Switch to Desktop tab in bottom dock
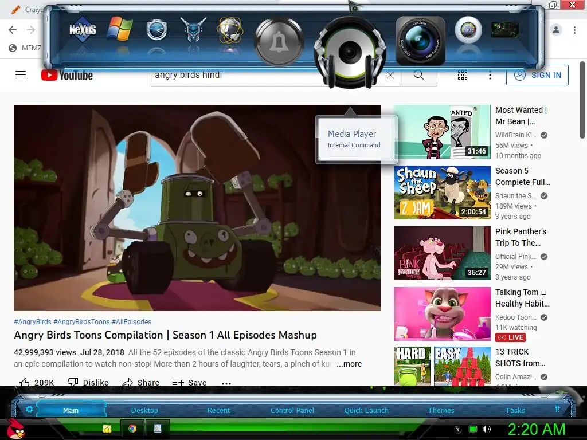 point(144,410)
